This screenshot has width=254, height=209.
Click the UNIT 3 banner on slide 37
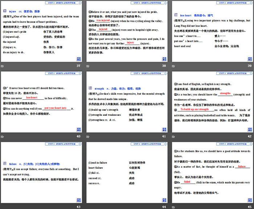(64, 3)
